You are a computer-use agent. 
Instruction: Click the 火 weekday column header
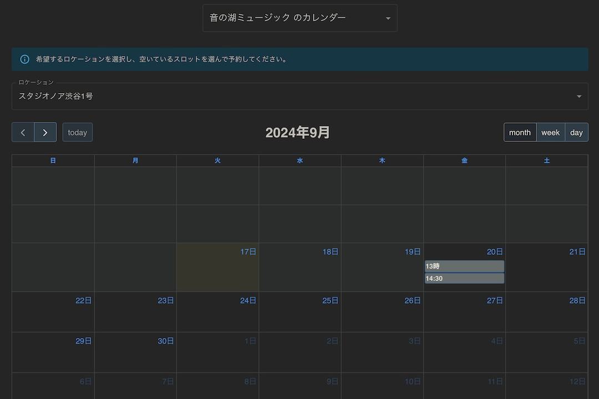[217, 160]
